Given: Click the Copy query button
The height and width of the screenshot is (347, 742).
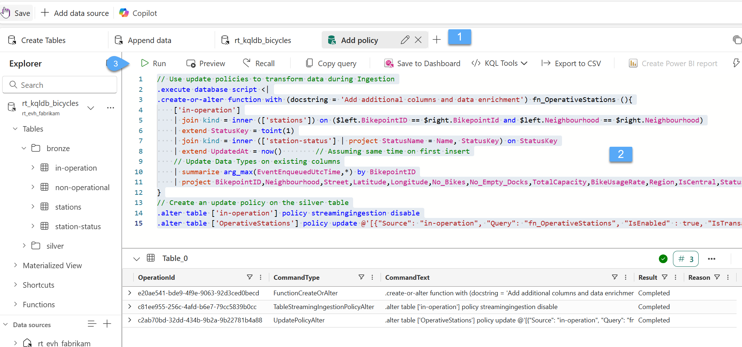Looking at the screenshot, I should 331,64.
